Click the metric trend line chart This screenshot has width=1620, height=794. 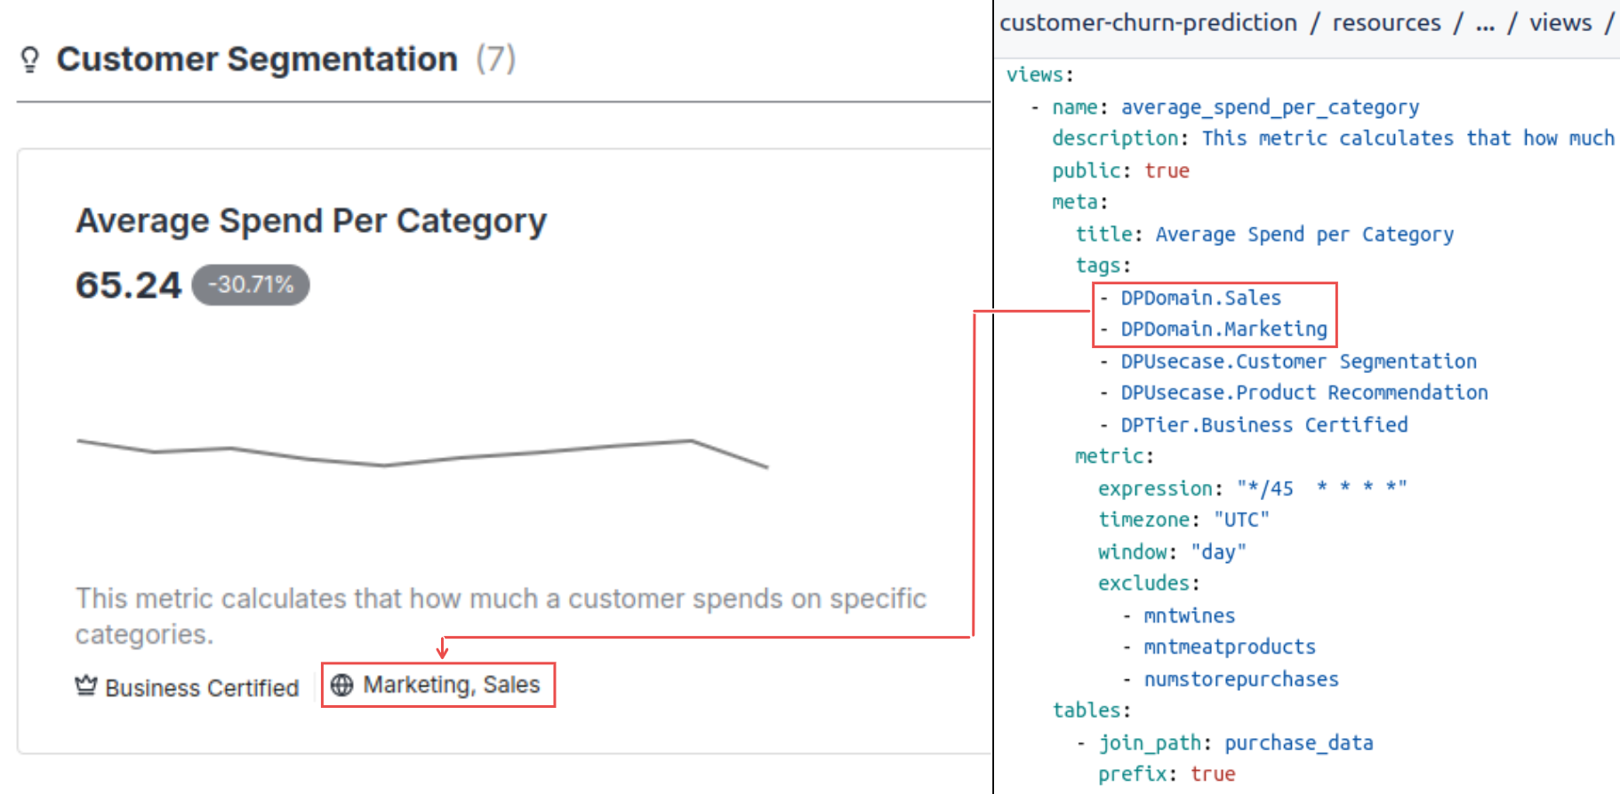(x=422, y=452)
